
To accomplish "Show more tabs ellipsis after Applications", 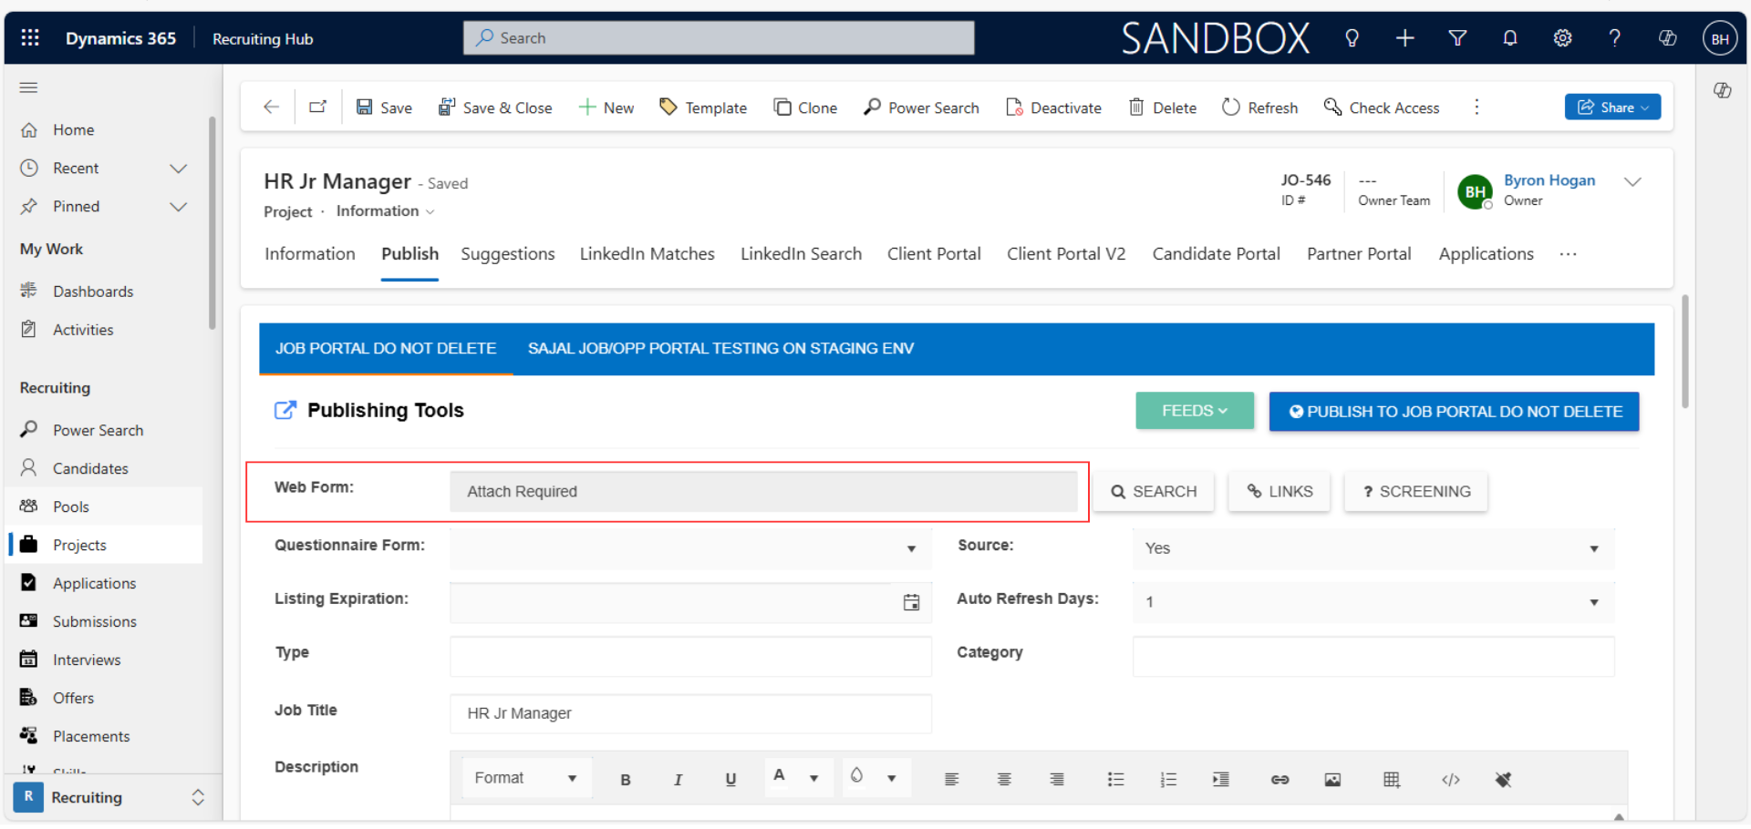I will [x=1568, y=255].
